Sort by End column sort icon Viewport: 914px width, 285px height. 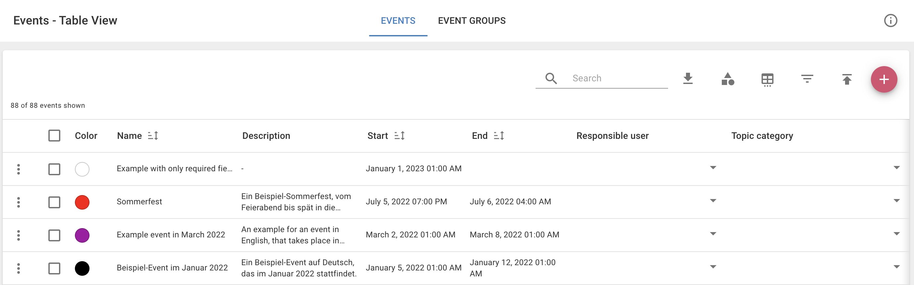tap(498, 136)
